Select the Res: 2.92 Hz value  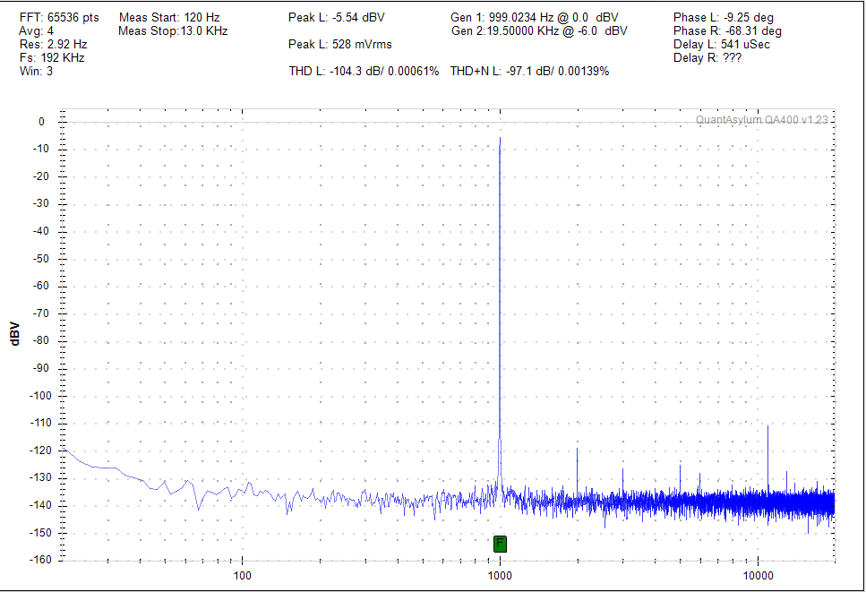53,44
